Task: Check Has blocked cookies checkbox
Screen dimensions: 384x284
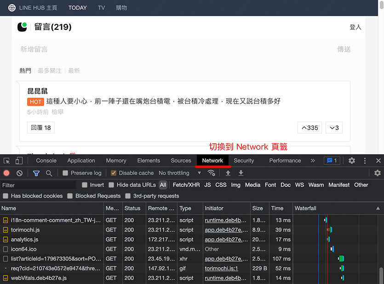Action: pyautogui.click(x=6, y=196)
